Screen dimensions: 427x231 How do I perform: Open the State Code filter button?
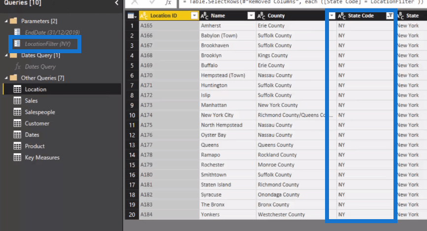pos(390,16)
